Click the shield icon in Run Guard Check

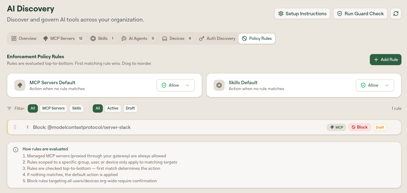pos(340,14)
